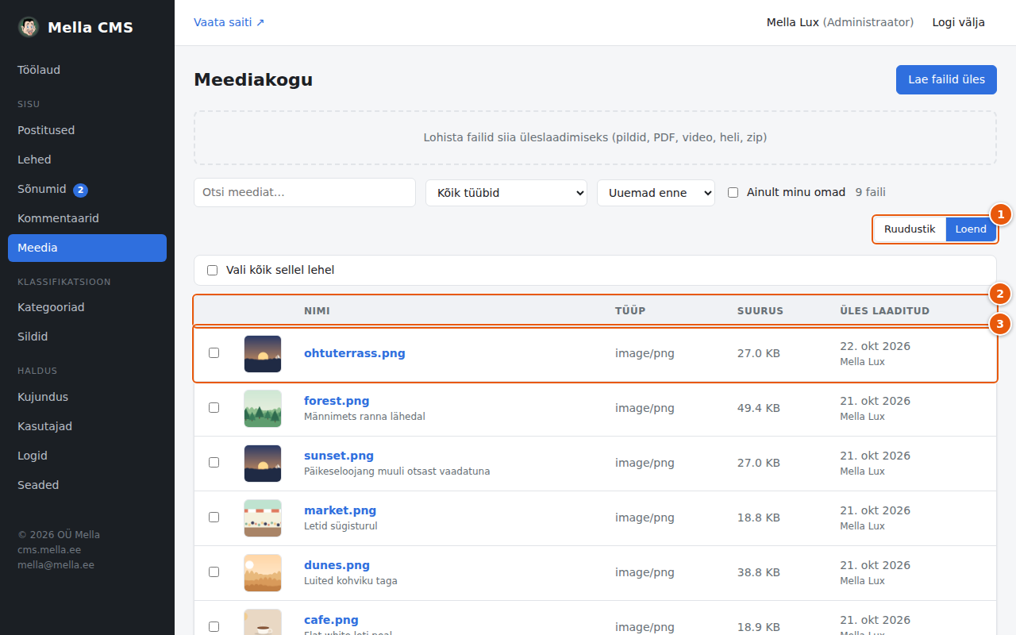The width and height of the screenshot is (1016, 635).
Task: Click the file drop zone area
Action: [x=595, y=137]
